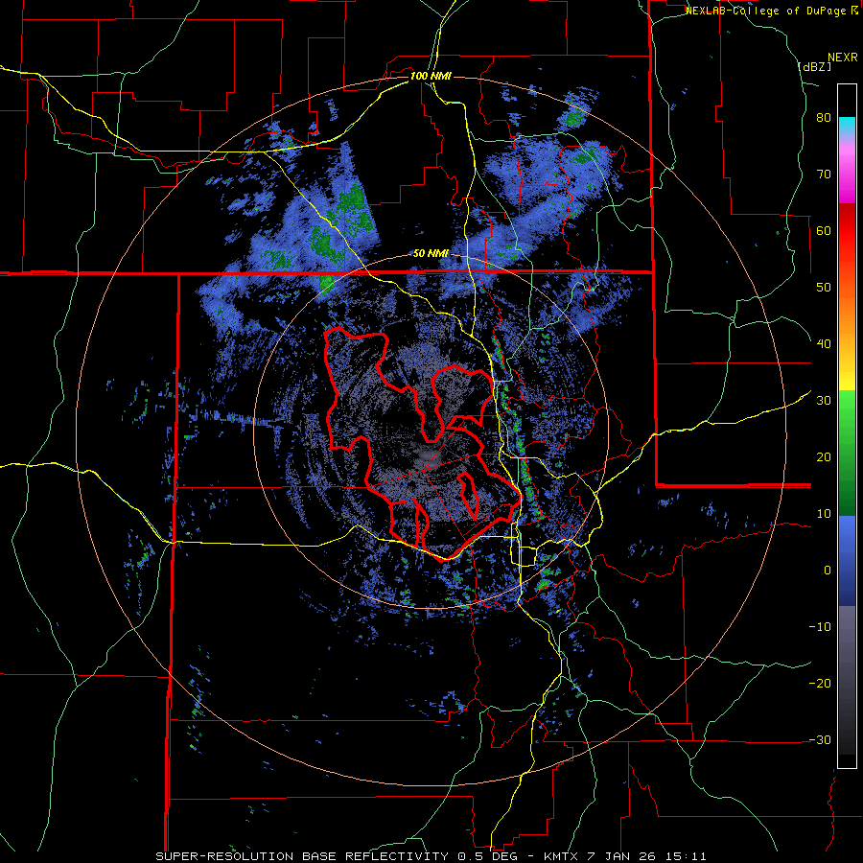Viewport: 863px width, 863px height.
Task: Click the cyan top segment of color bar
Action: (x=847, y=126)
